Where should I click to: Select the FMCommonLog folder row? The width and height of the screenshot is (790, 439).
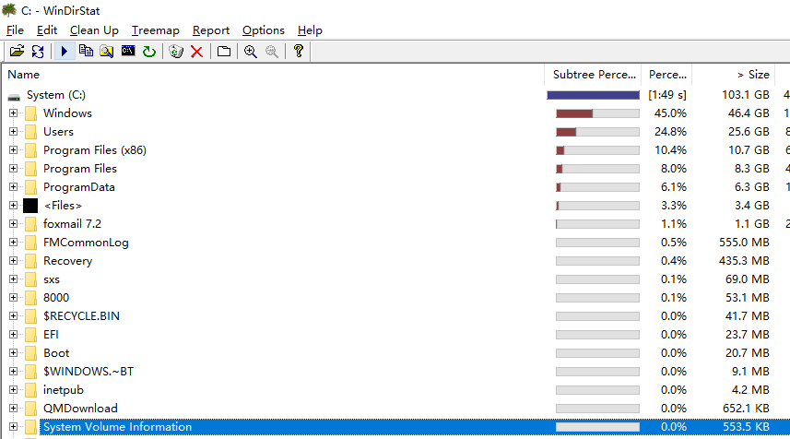coord(86,243)
